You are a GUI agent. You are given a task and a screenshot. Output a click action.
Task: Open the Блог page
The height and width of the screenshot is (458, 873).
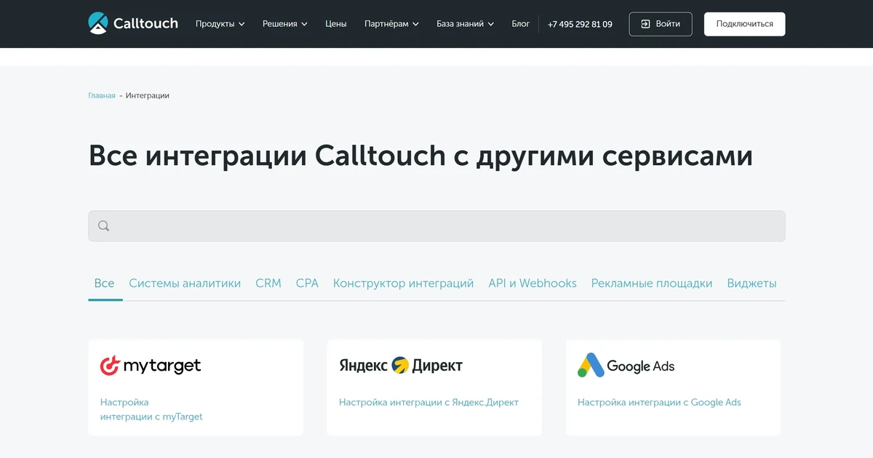521,24
